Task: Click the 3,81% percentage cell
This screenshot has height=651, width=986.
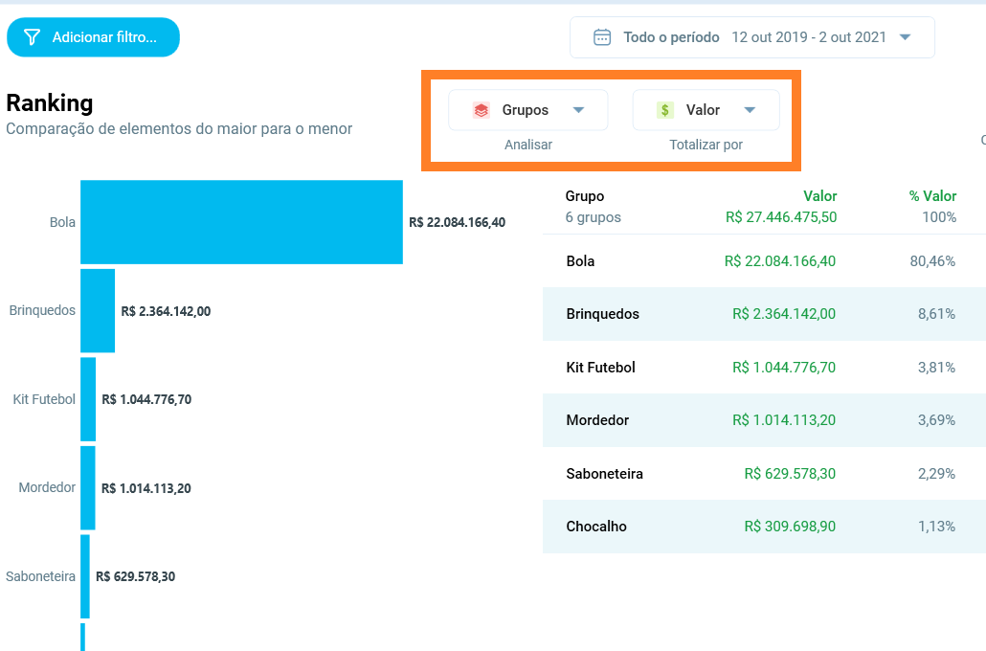Action: tap(936, 368)
